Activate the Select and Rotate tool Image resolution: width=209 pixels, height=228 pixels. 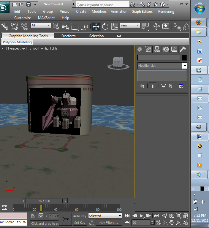coord(105,26)
